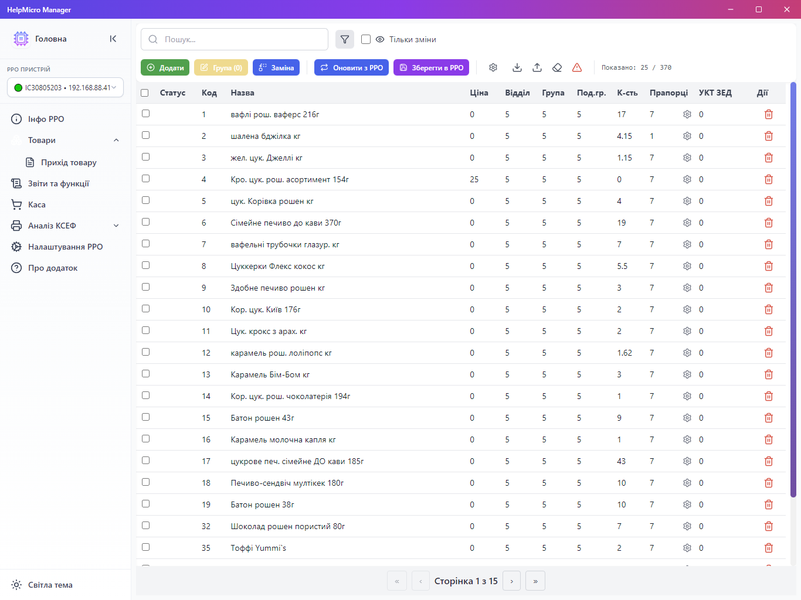
Task: Focus the 'Пошук...' search field
Action: point(235,39)
